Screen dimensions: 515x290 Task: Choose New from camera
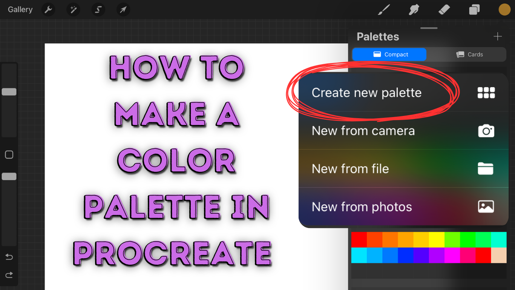coord(403,131)
